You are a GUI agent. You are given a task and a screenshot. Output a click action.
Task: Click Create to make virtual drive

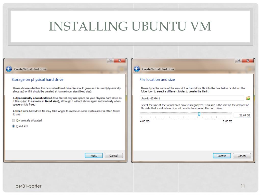(x=222, y=156)
